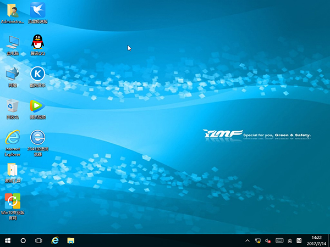This screenshot has width=330, height=247.
Task: Select the This PC desktop icon
Action: coord(12,42)
